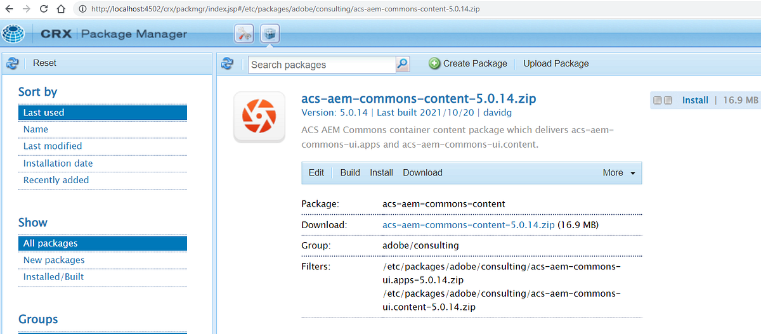Reload the browser page
This screenshot has width=761, height=334.
click(44, 10)
